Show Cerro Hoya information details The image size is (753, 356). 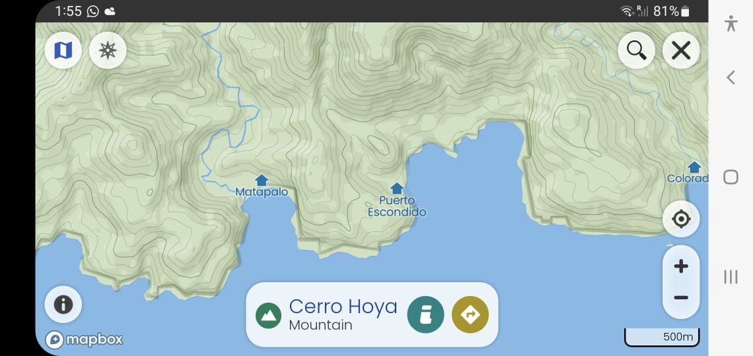click(x=425, y=314)
